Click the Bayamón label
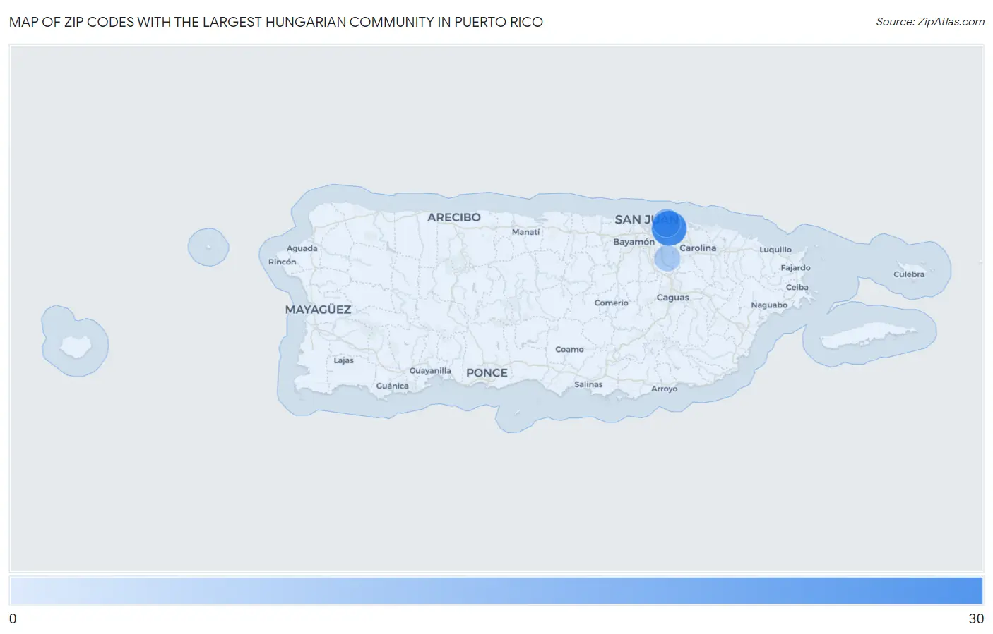This screenshot has height=634, width=993. (x=634, y=242)
